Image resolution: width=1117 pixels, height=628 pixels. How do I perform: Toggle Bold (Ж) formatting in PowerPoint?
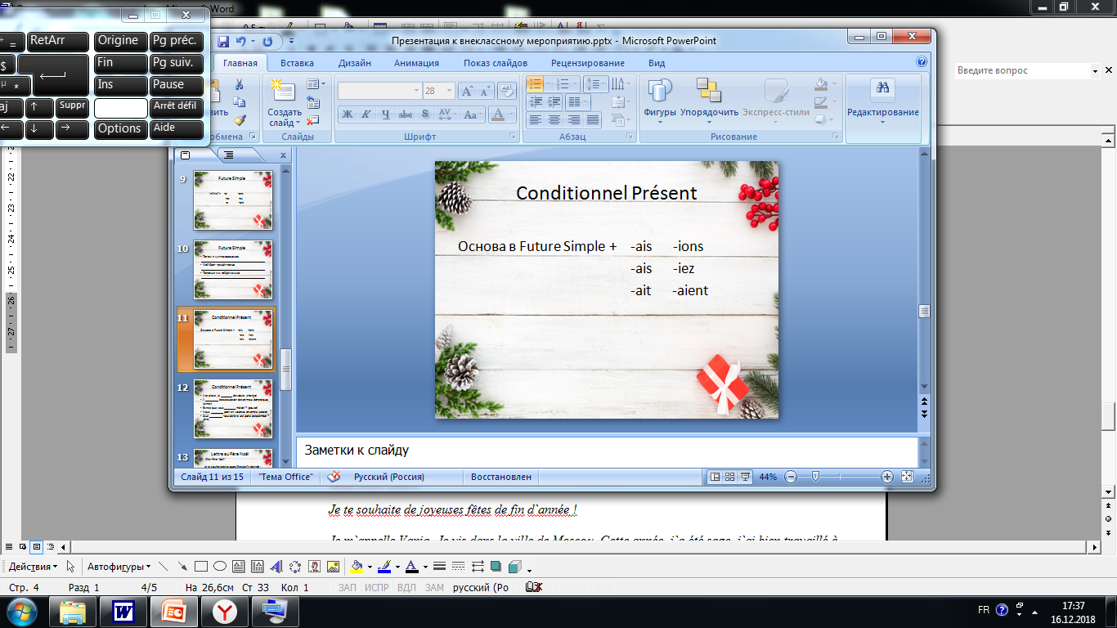pyautogui.click(x=347, y=114)
